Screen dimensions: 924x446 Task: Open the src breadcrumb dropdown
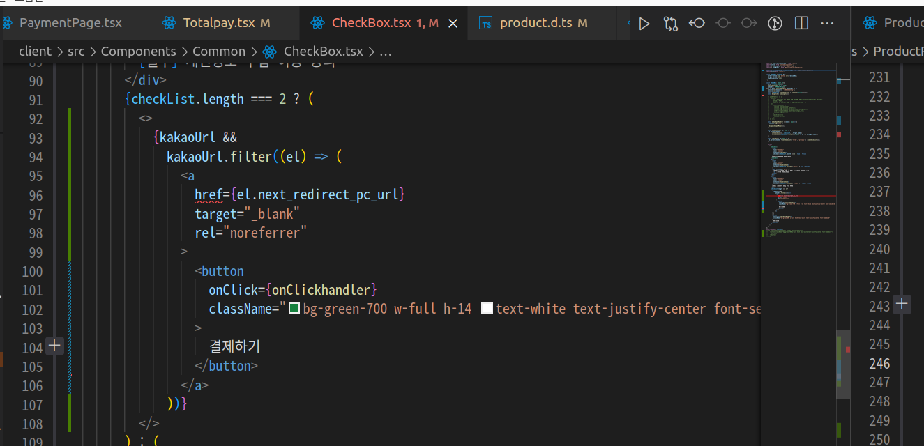(76, 51)
